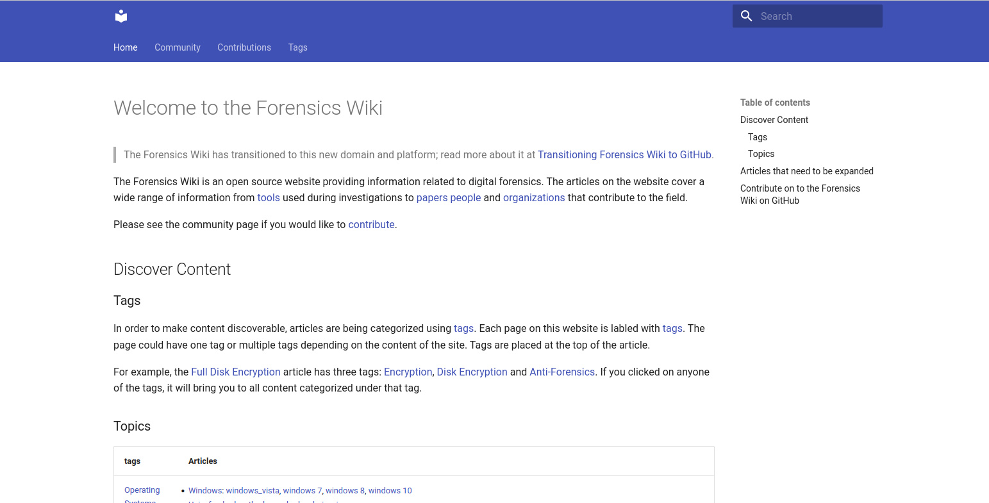Follow the tools link in intro paragraph
The width and height of the screenshot is (989, 503).
click(x=269, y=197)
